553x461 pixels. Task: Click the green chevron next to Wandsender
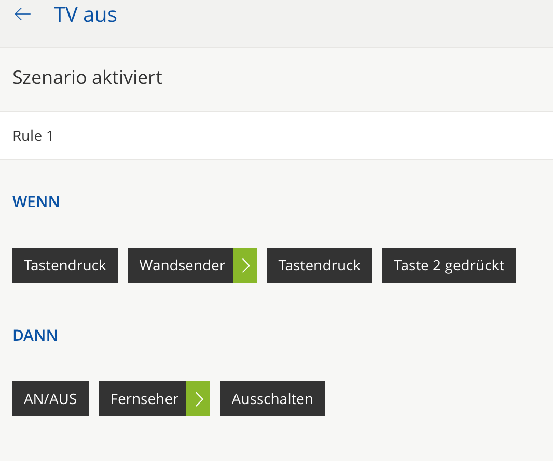click(x=245, y=265)
